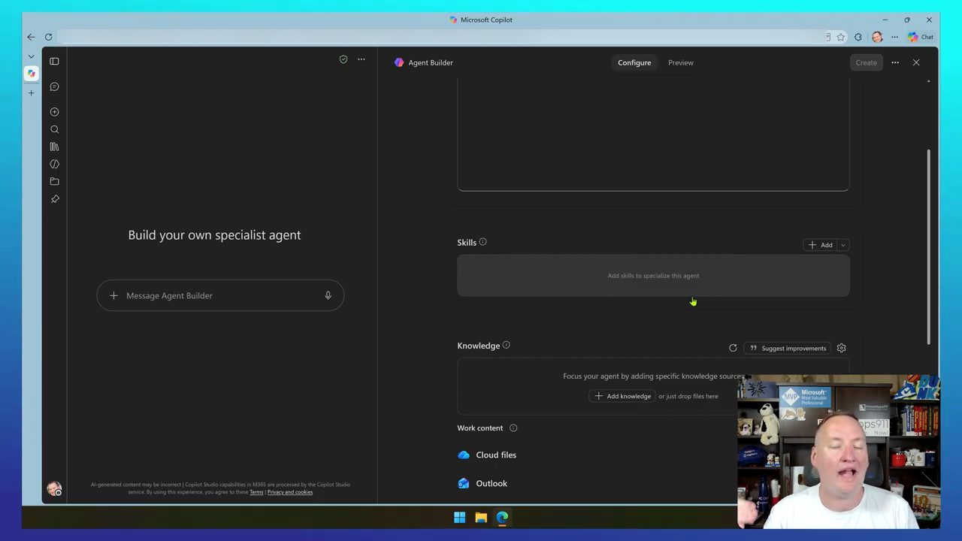Click the microphone icon in message box

pos(328,295)
